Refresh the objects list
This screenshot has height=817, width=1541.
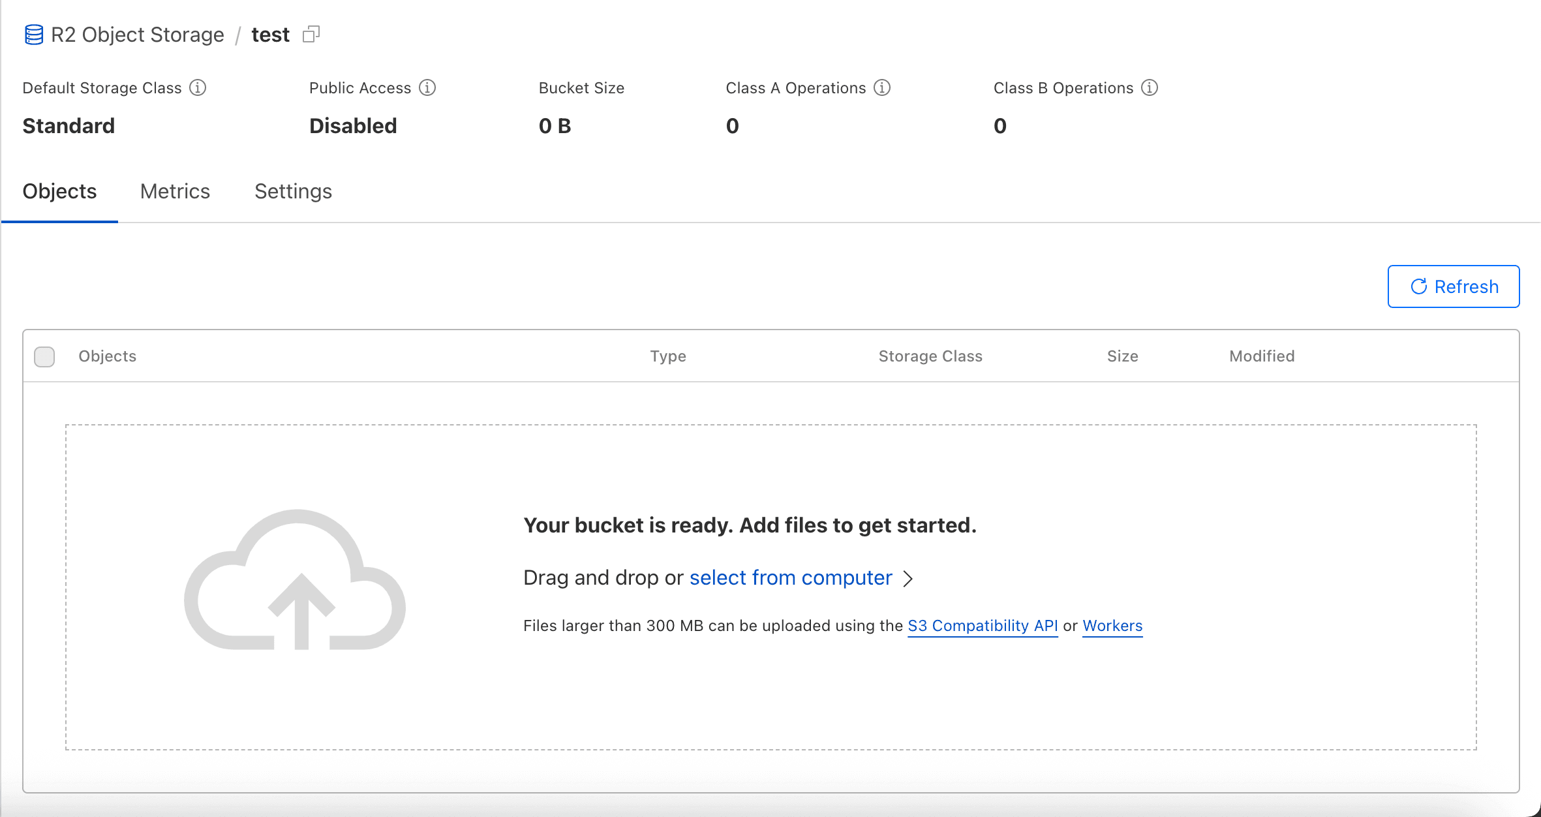click(x=1454, y=286)
